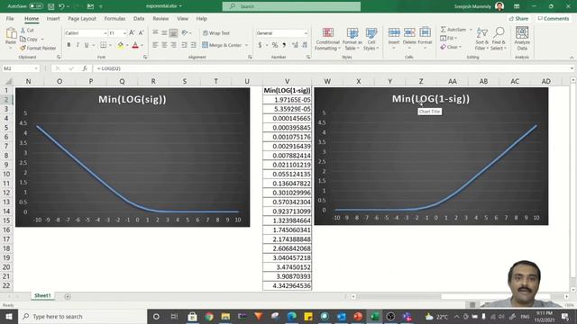Toggle Italic formatting
Image resolution: width=577 pixels, height=324 pixels.
[x=78, y=45]
